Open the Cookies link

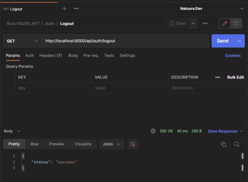coord(233,55)
